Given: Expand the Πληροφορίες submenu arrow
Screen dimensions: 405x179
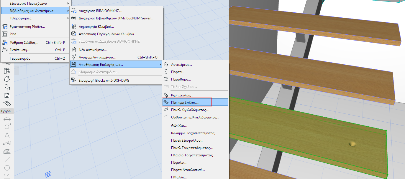Looking at the screenshot, I should pos(68,18).
